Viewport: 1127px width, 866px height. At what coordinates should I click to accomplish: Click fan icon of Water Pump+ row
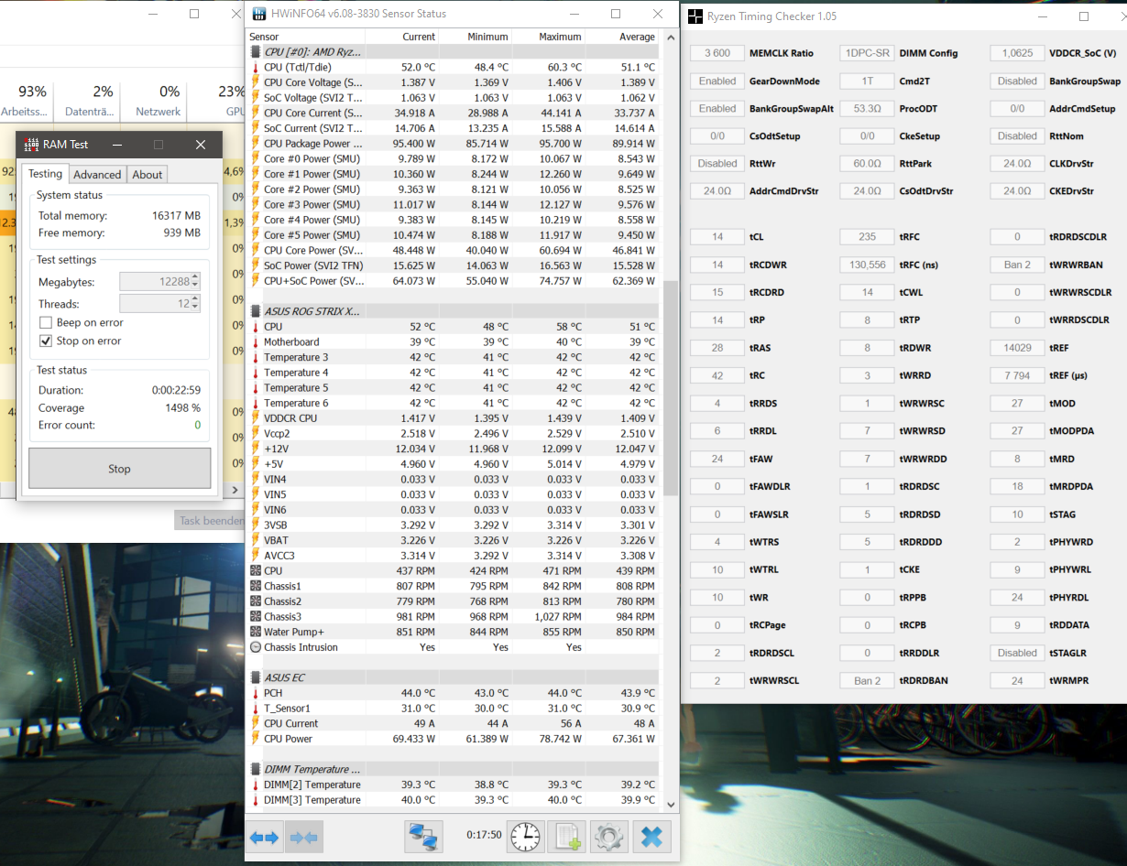(256, 632)
